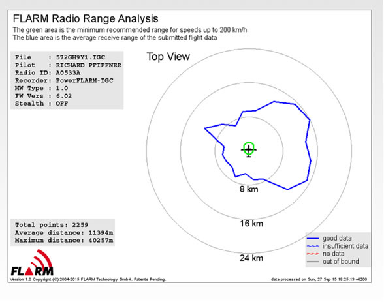384x302 pixels.
Task: Click the data processed timestamp
Action: 319,279
